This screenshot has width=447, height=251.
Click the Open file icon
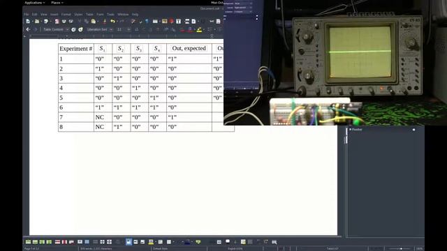point(37,22)
